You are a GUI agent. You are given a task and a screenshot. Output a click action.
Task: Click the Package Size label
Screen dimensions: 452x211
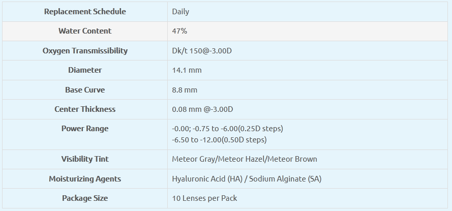[85, 198]
